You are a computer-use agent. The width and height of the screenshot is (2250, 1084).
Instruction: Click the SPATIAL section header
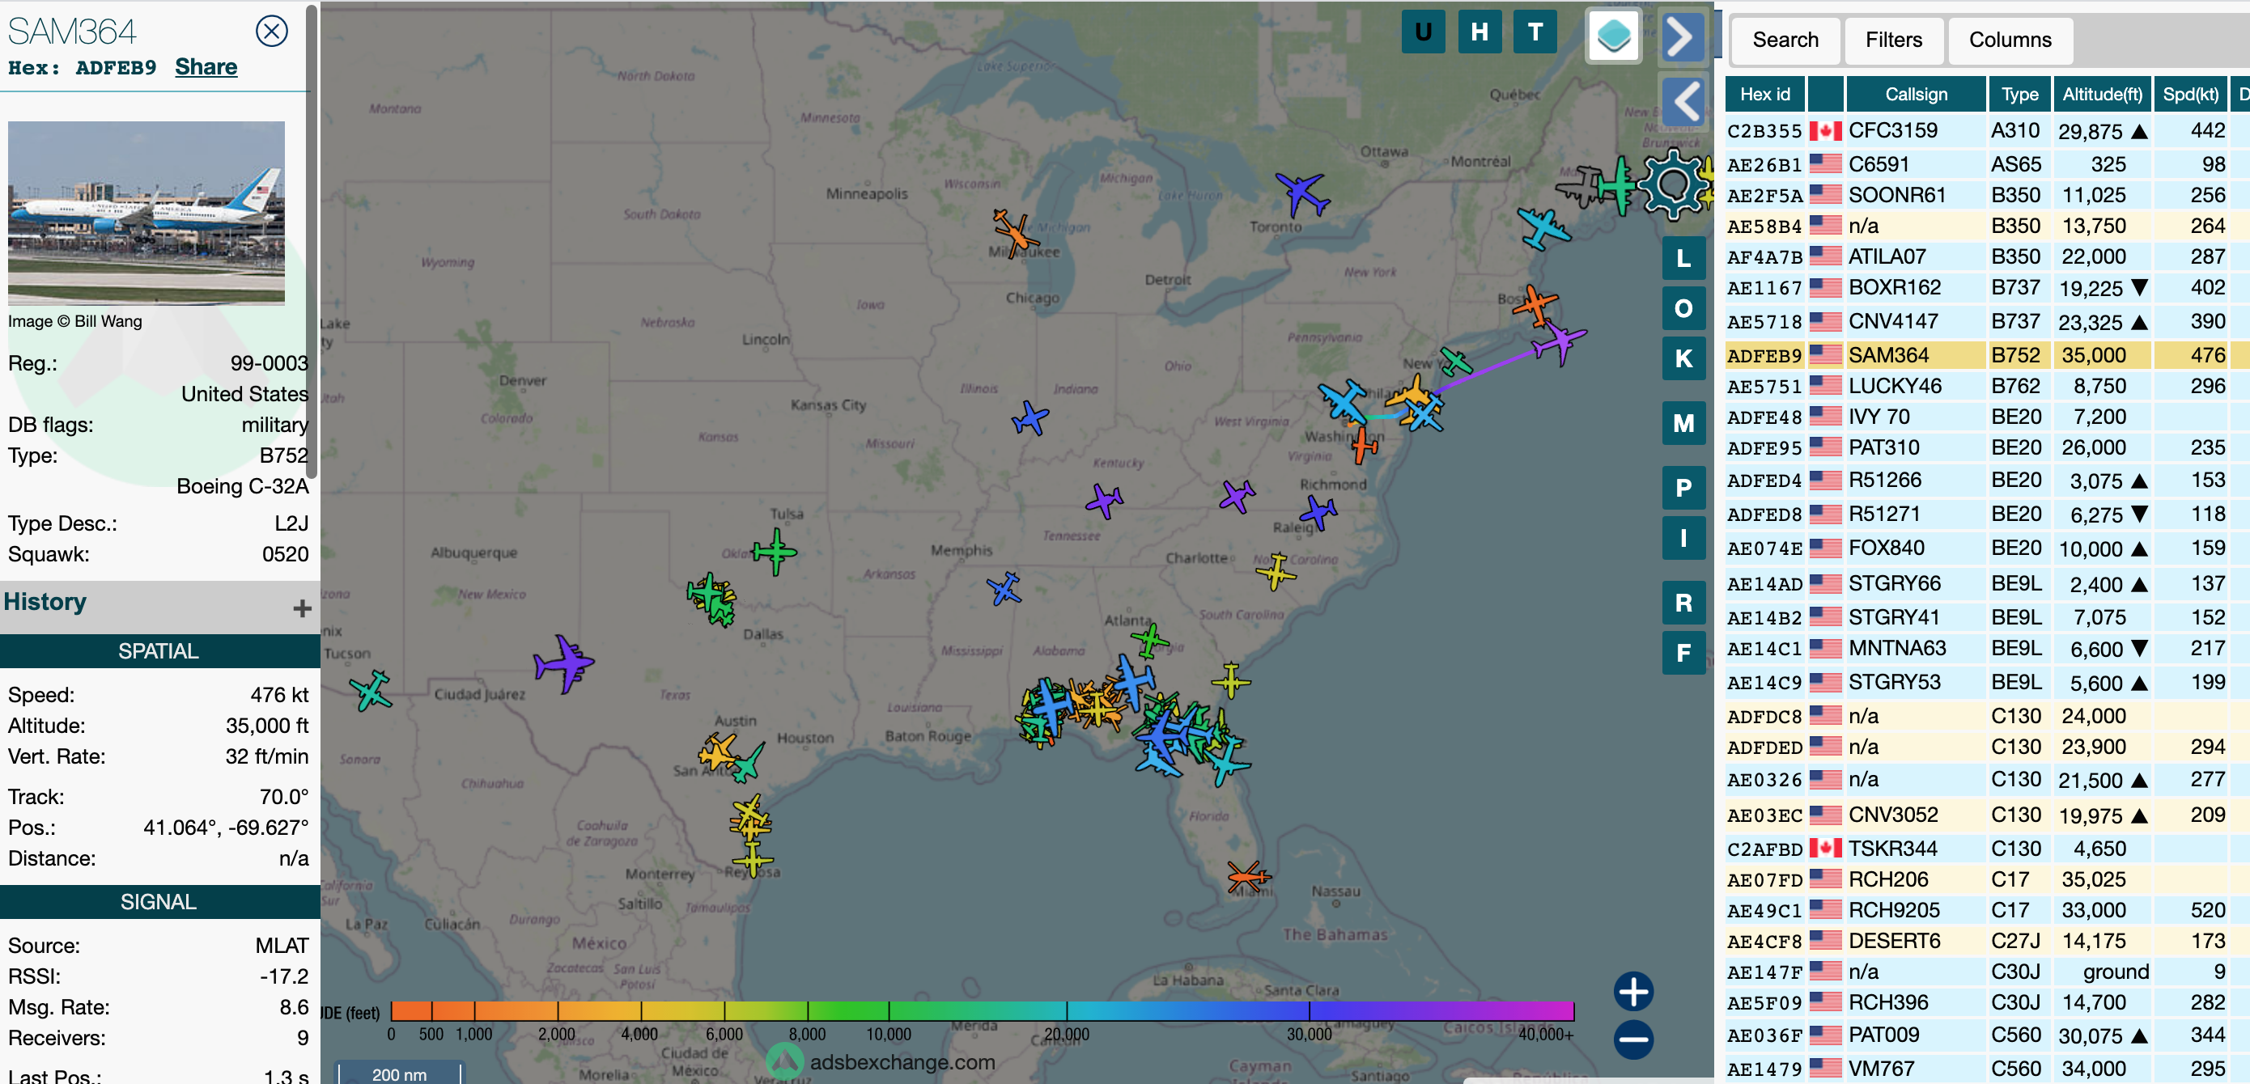pyautogui.click(x=159, y=651)
